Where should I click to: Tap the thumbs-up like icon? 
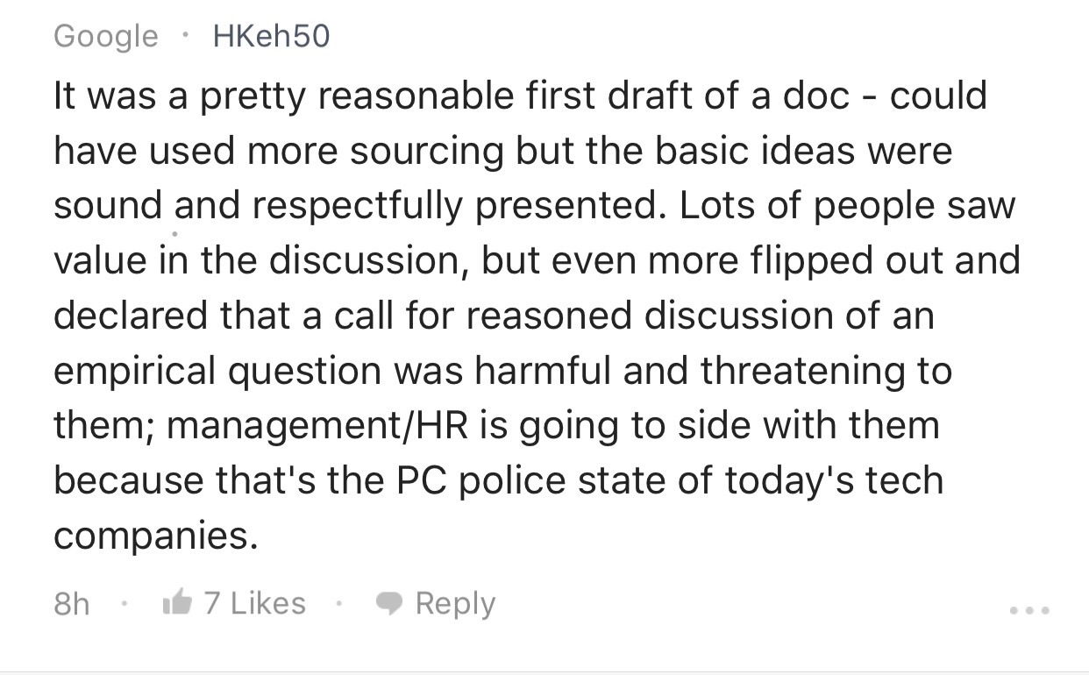tap(177, 602)
